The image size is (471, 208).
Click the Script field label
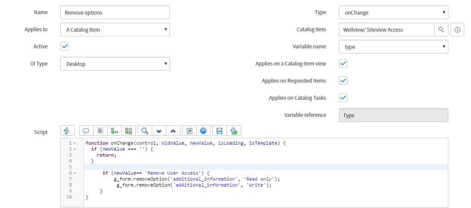click(x=41, y=132)
